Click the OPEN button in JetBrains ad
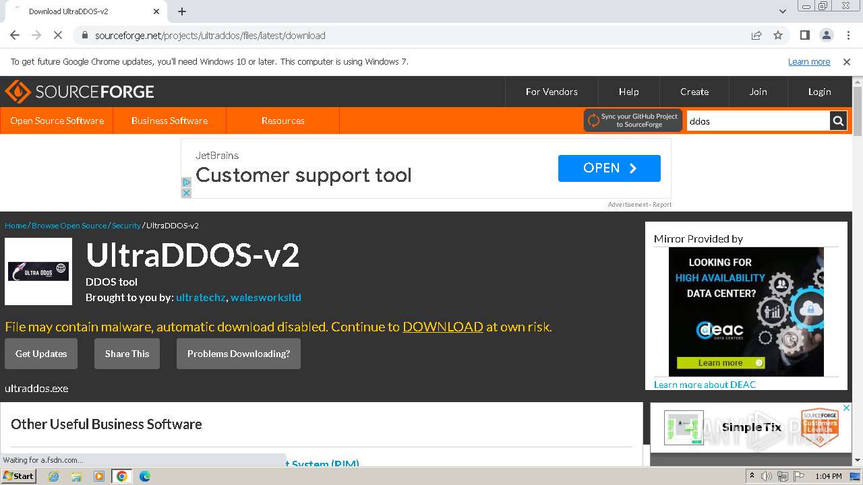The height and width of the screenshot is (485, 863). click(609, 168)
